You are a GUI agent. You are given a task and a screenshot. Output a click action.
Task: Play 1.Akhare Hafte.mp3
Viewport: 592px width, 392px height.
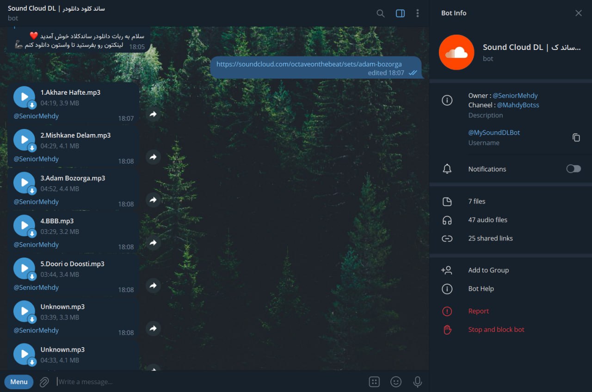tap(24, 97)
